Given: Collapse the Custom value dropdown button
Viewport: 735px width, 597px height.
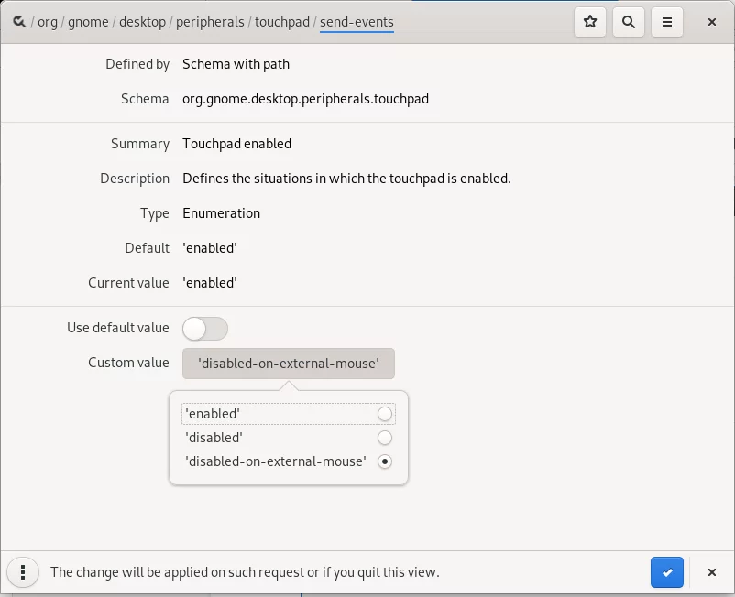Looking at the screenshot, I should 289,364.
